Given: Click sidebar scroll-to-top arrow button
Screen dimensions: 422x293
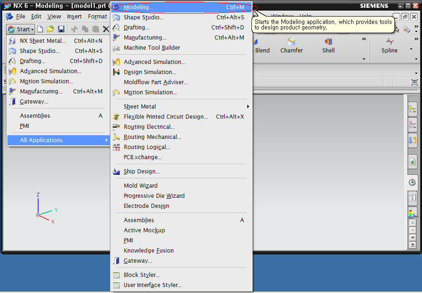Looking at the screenshot, I should coord(412,223).
